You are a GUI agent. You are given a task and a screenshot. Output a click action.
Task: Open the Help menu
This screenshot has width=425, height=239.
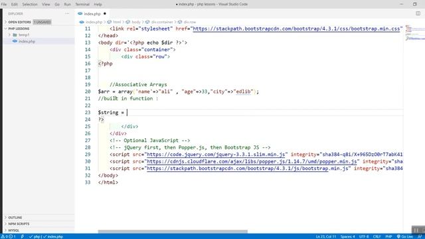[98, 5]
